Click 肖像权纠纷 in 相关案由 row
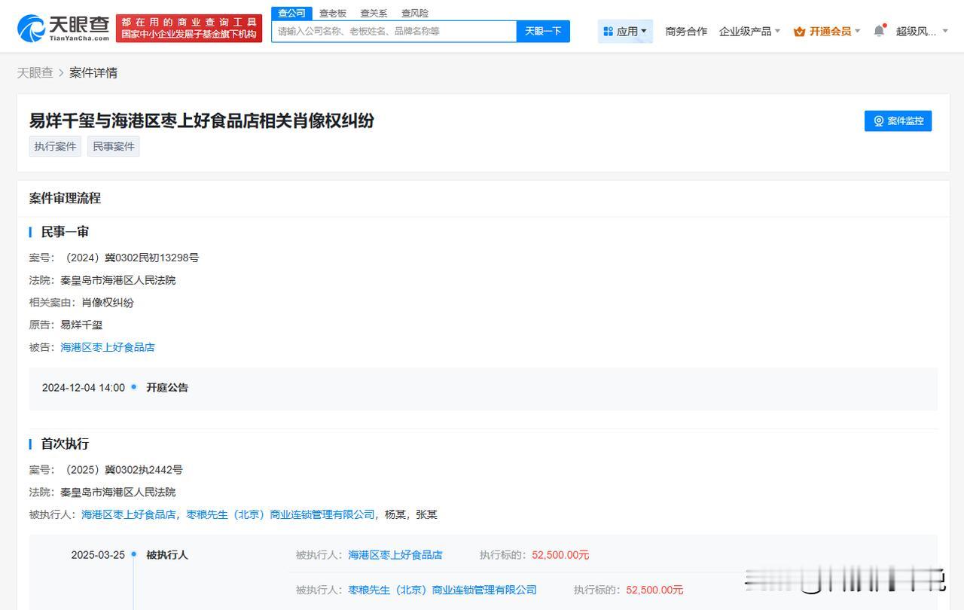 pos(108,302)
